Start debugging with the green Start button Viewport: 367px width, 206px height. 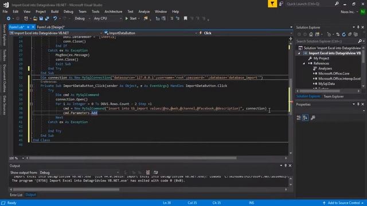[x=131, y=18]
